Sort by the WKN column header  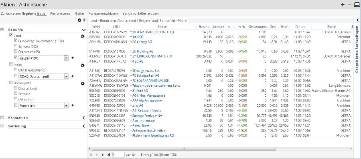96,27
